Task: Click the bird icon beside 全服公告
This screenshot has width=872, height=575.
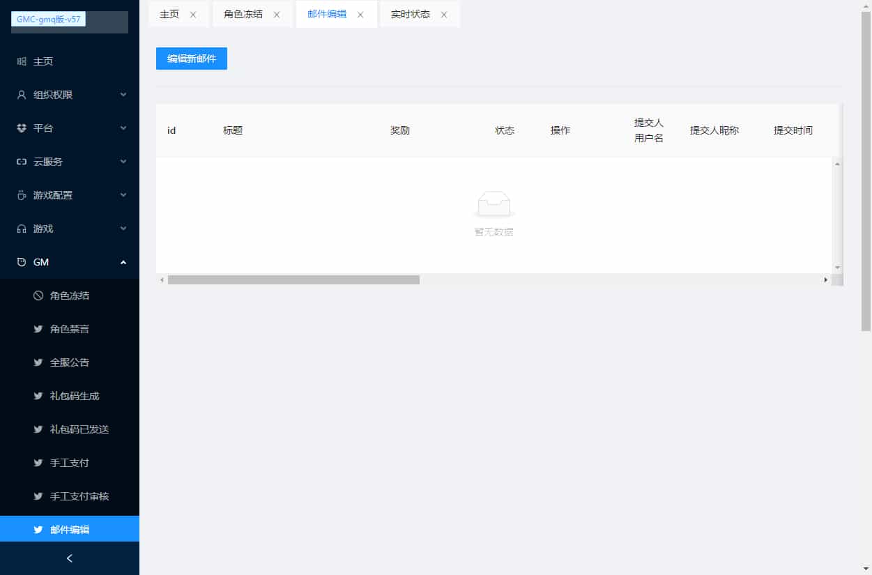Action: pyautogui.click(x=38, y=362)
